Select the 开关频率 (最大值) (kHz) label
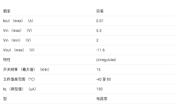 click(x=26, y=70)
